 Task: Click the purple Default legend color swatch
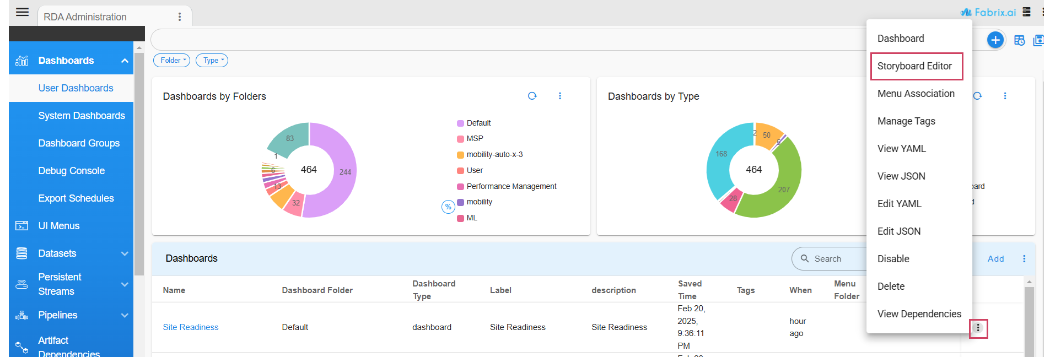tap(460, 123)
